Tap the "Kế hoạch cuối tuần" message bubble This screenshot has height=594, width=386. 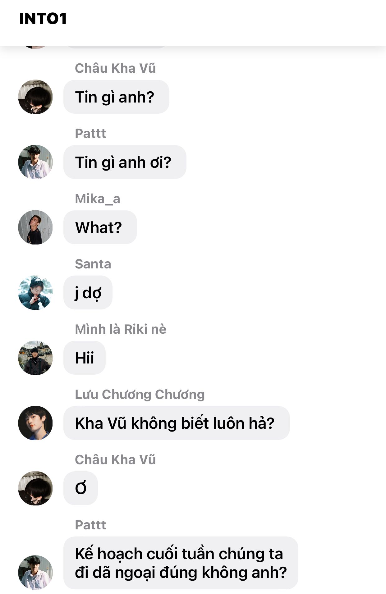click(181, 563)
